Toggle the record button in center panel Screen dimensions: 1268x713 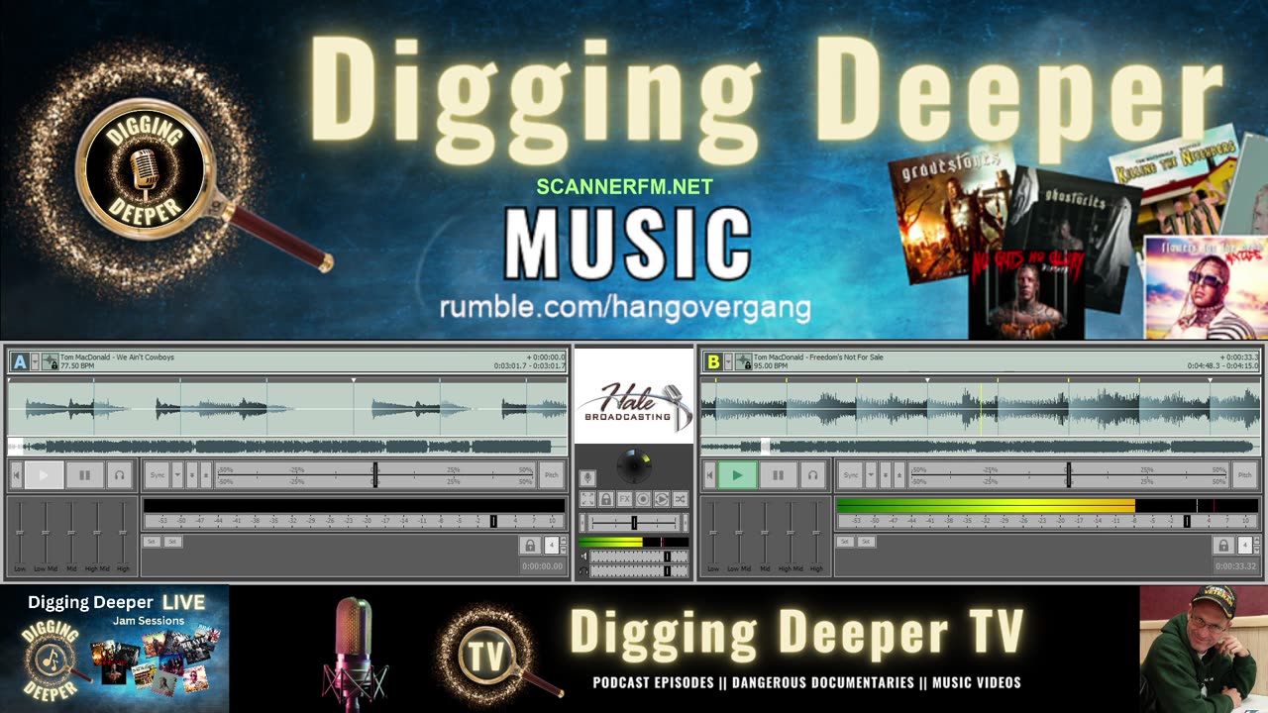[643, 499]
